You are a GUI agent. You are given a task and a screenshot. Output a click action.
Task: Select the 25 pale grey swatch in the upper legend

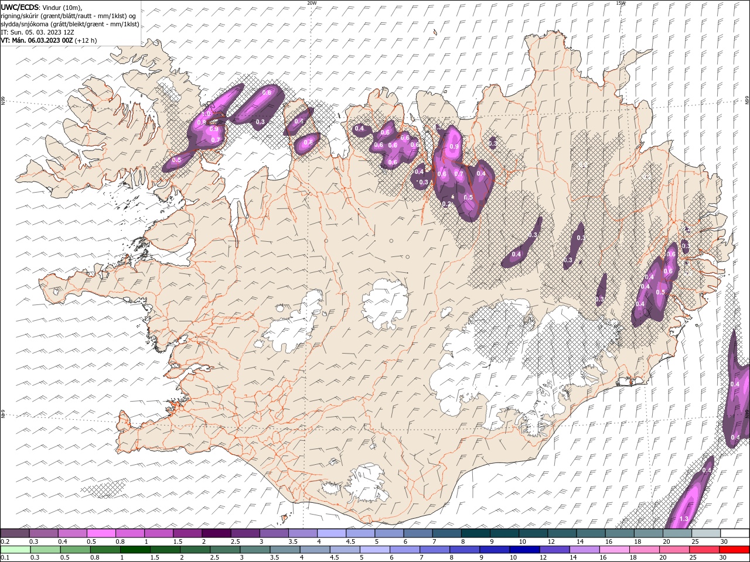coord(705,533)
